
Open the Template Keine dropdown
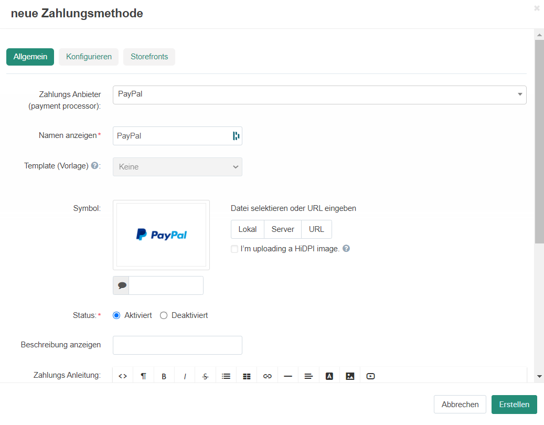[x=177, y=167]
